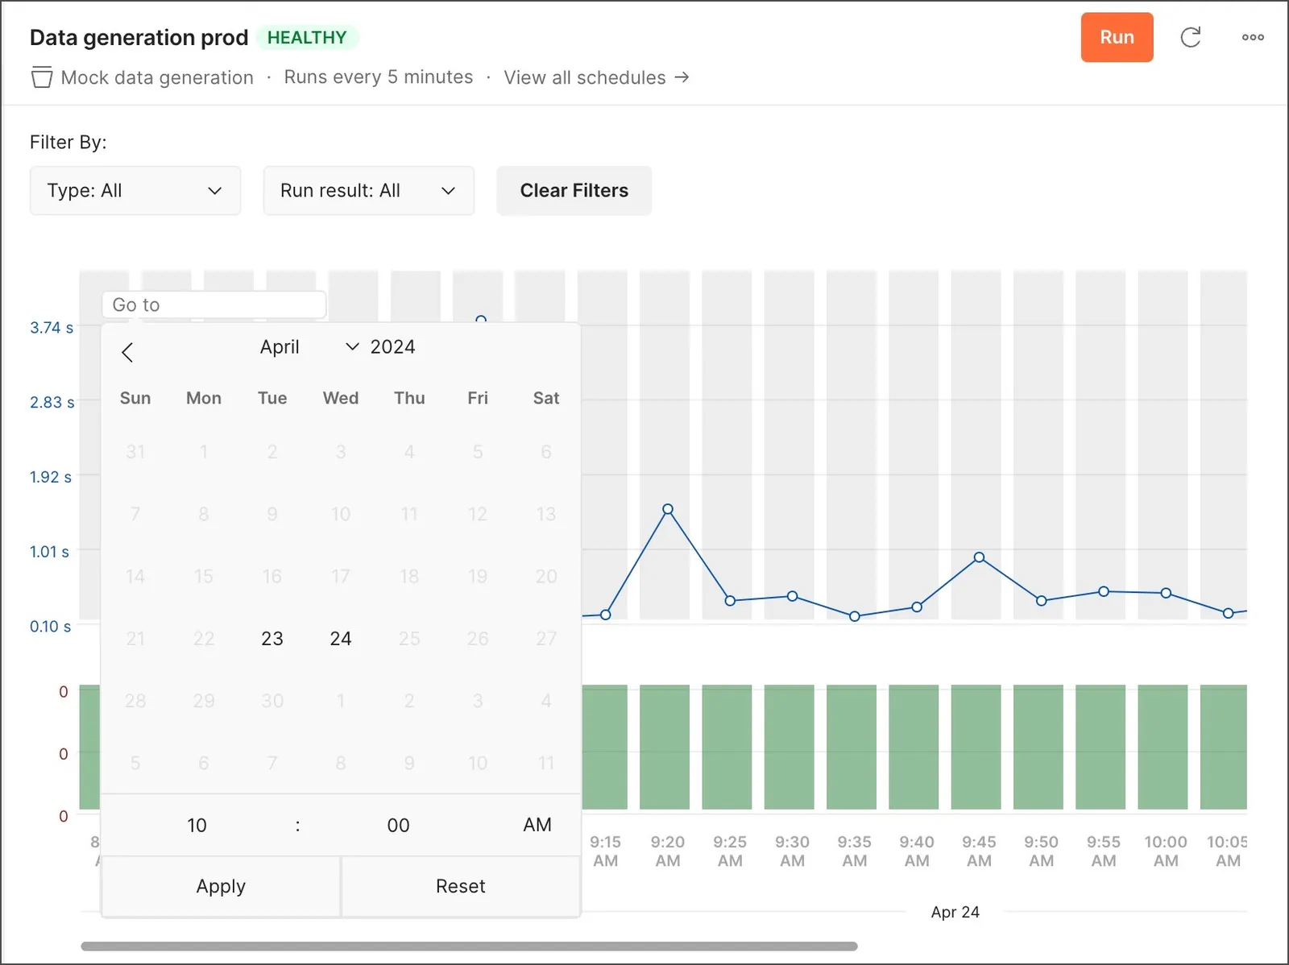Click the refresh icon next to Run
The width and height of the screenshot is (1289, 965).
[1190, 37]
